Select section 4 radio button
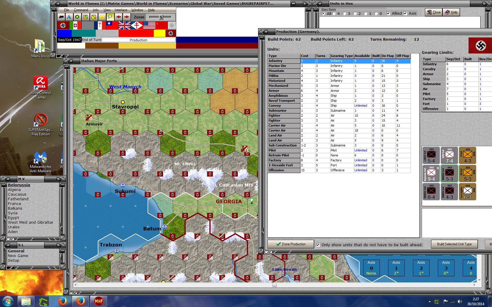This screenshot has width=492, height=307. point(334,13)
